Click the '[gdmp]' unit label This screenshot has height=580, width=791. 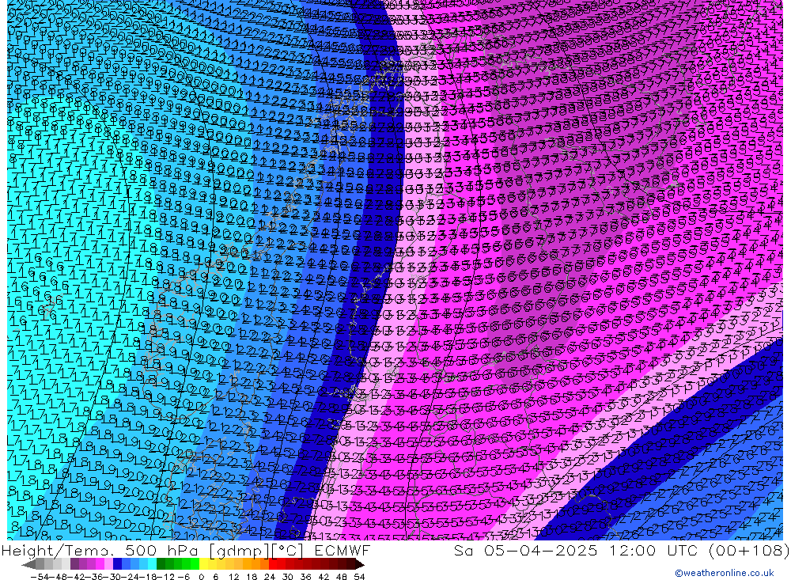(240, 551)
